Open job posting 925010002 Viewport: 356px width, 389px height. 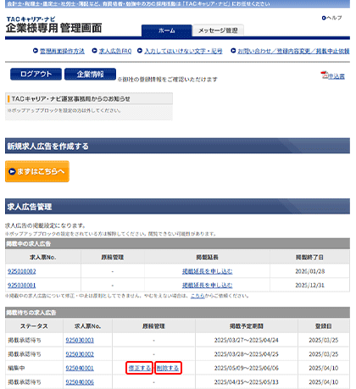(22, 271)
